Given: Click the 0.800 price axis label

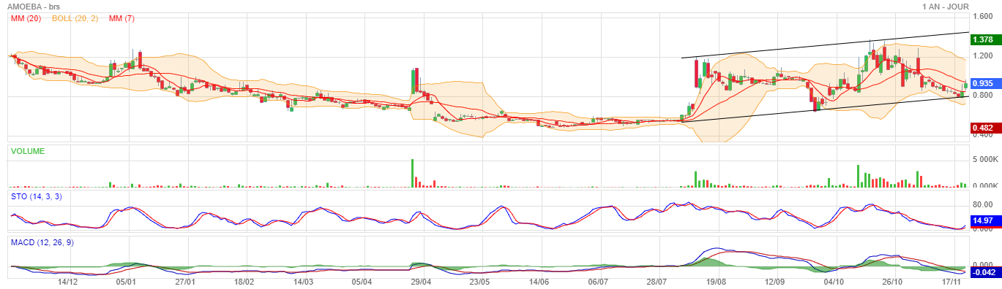Looking at the screenshot, I should tap(983, 95).
